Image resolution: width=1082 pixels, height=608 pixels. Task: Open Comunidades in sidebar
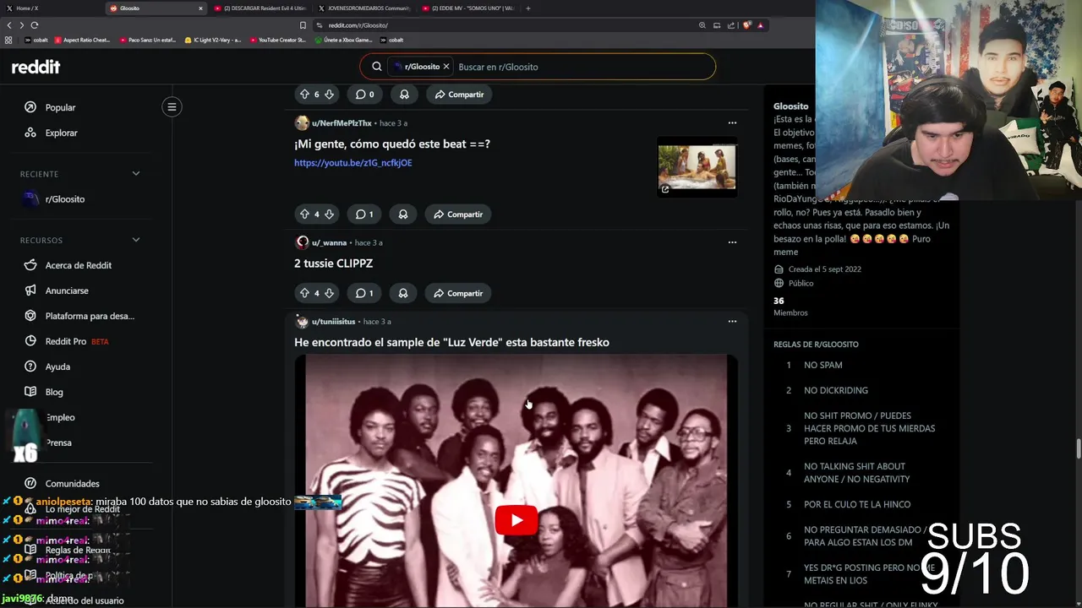pos(72,484)
